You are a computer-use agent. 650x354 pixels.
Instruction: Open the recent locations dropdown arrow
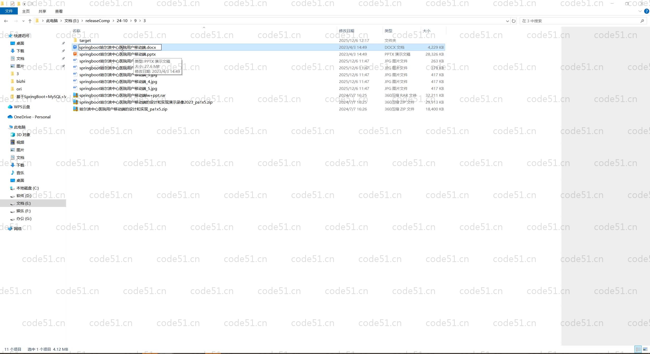tap(23, 21)
